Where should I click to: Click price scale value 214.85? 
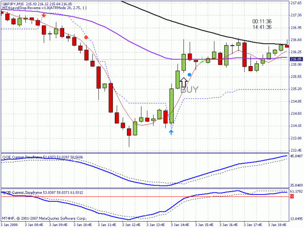pos(296,101)
